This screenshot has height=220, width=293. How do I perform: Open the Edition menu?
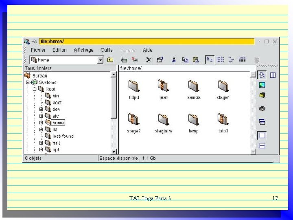click(x=59, y=50)
